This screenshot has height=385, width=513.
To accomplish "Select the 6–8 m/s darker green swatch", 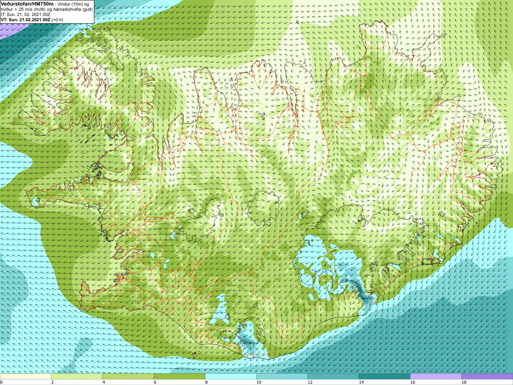I will pyautogui.click(x=180, y=377).
